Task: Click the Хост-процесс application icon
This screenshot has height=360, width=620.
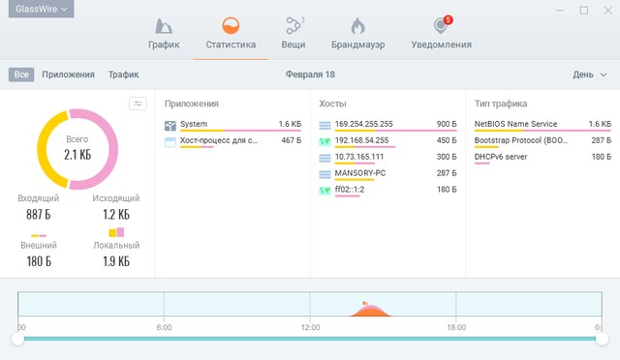Action: (x=170, y=142)
